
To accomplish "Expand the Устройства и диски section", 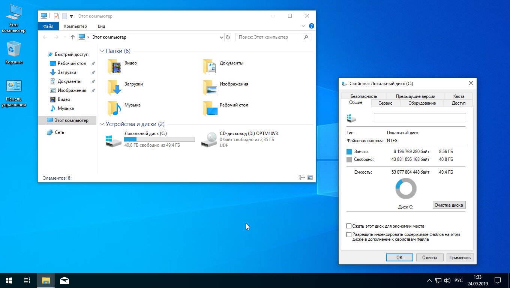I will [102, 124].
